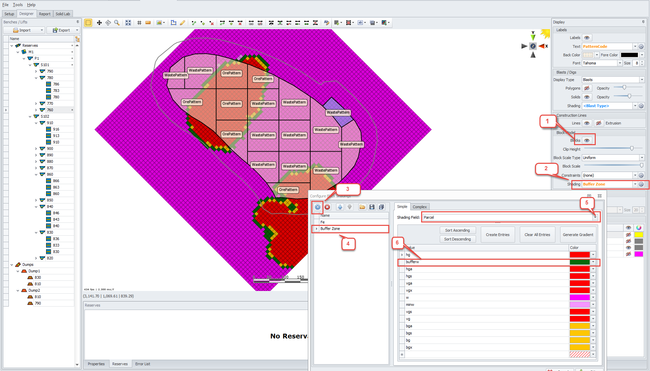The width and height of the screenshot is (650, 371).
Task: Collapse the S101 tree node
Action: 30,65
